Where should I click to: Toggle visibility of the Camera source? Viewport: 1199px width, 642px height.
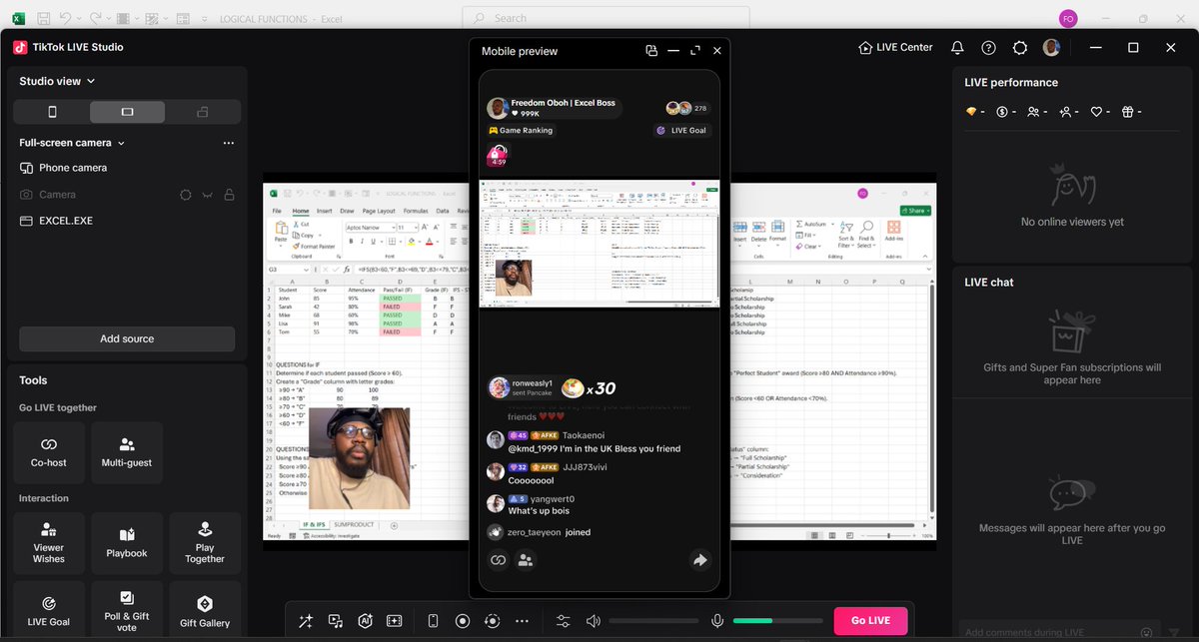tap(207, 194)
